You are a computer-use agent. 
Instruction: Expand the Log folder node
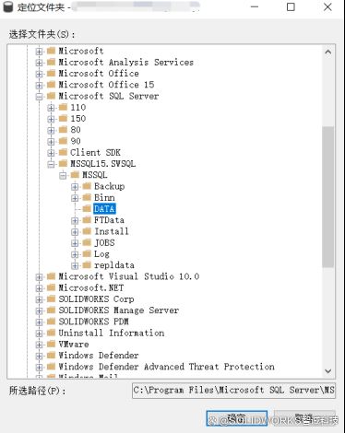click(x=75, y=254)
